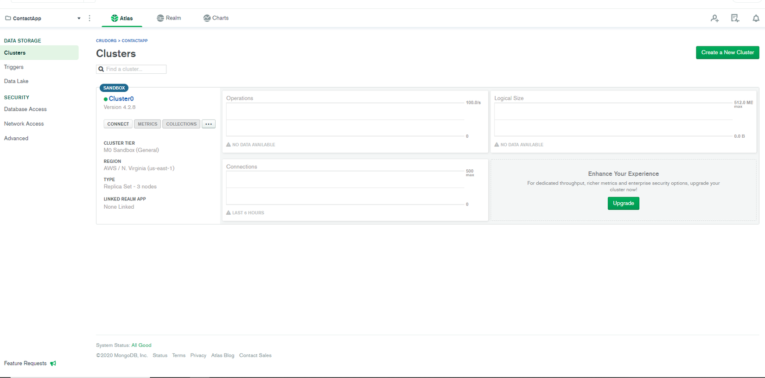Click the Realm icon
Screen dimensions: 765x378
pos(160,18)
